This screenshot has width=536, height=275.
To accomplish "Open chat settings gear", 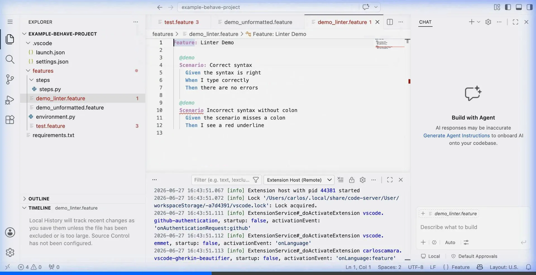I will tap(488, 22).
